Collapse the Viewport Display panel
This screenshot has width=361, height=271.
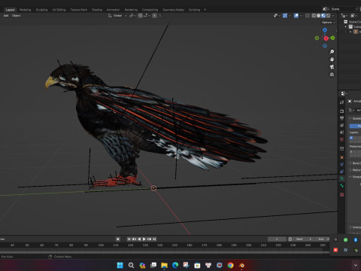(355, 177)
